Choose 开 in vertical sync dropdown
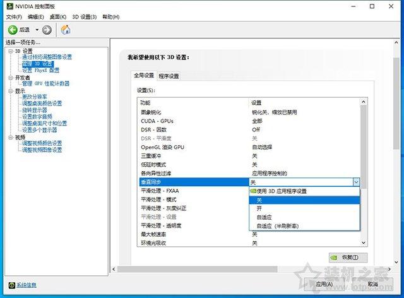 [304, 208]
